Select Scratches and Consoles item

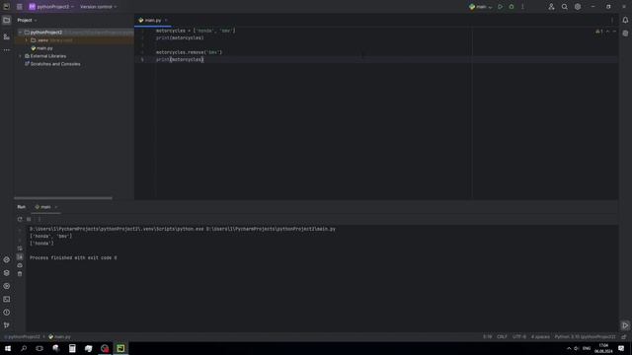click(55, 64)
